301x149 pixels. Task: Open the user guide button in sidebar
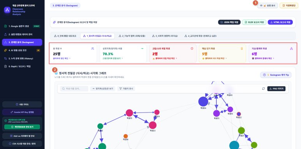(22, 104)
